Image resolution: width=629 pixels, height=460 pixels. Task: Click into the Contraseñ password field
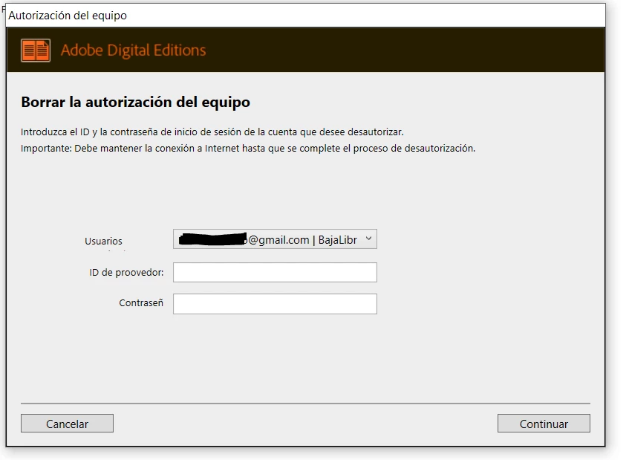[275, 304]
